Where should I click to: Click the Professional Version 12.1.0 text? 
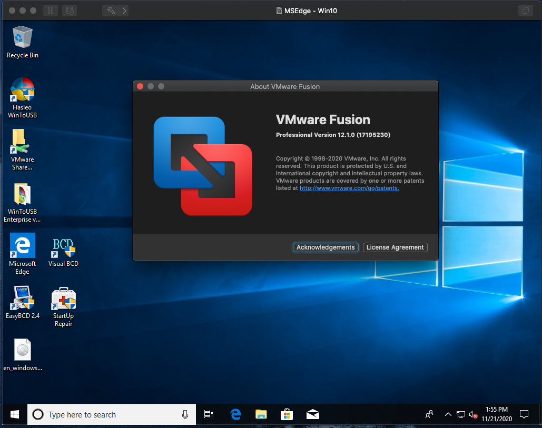[333, 135]
